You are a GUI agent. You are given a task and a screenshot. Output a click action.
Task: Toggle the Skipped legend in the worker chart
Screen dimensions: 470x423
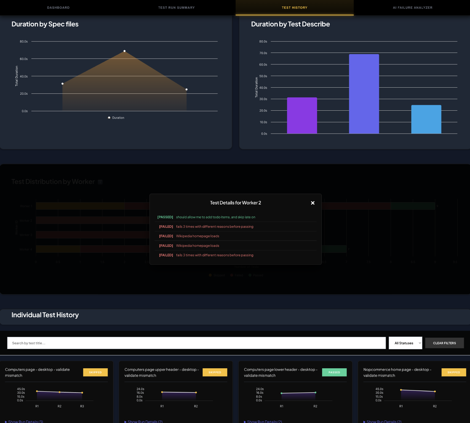point(217,275)
